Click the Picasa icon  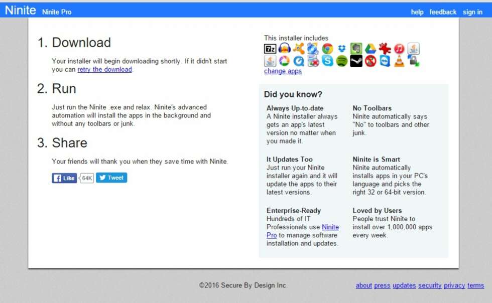(284, 61)
